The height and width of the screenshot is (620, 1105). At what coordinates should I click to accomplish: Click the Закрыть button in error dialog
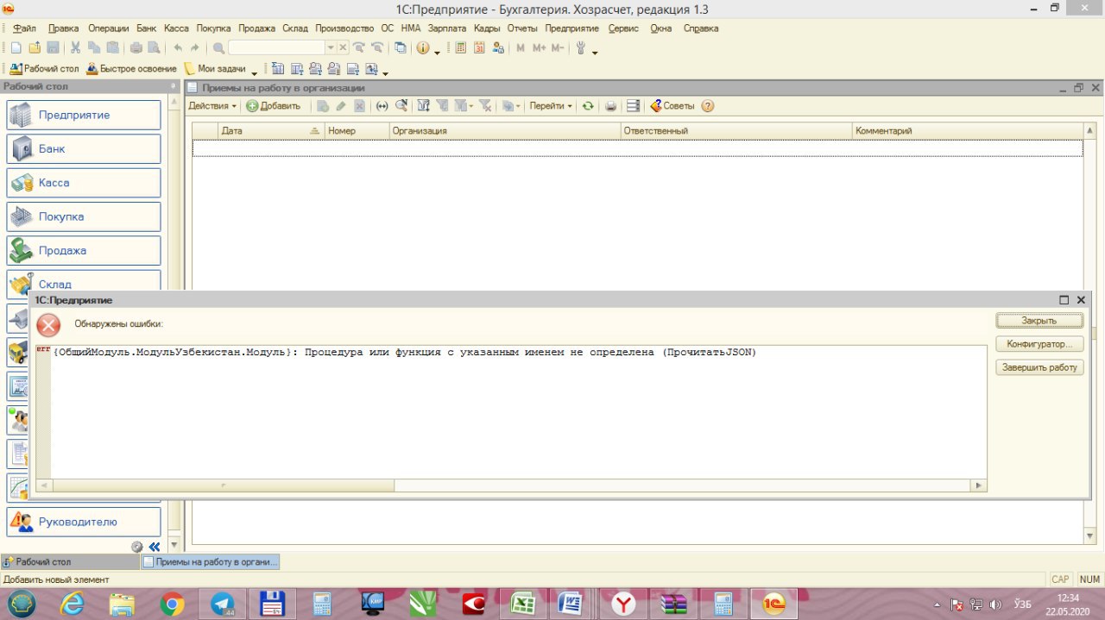(x=1039, y=320)
